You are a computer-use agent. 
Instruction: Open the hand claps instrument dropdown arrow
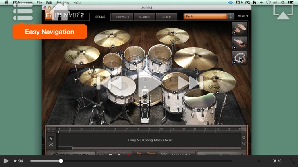click(x=234, y=33)
